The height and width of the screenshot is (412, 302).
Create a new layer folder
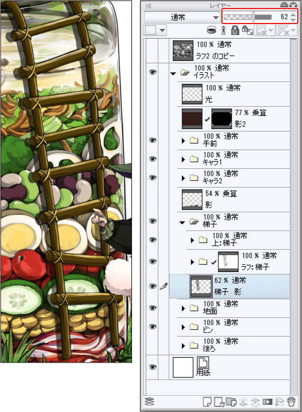(231, 402)
